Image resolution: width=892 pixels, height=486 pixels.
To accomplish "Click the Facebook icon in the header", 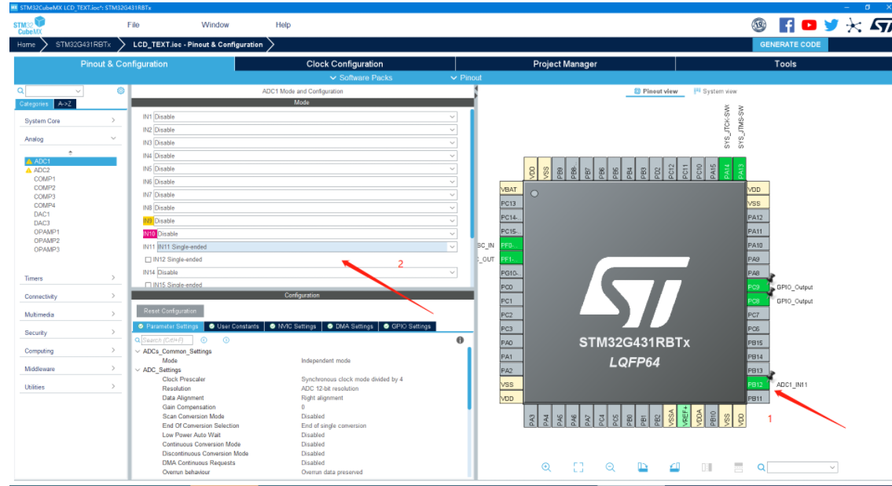I will (786, 25).
